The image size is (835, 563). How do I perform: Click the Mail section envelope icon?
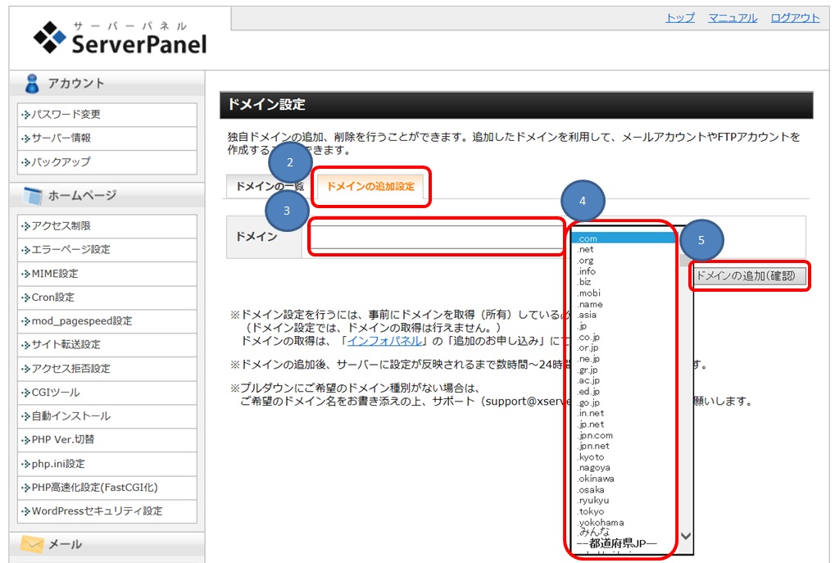(32, 545)
